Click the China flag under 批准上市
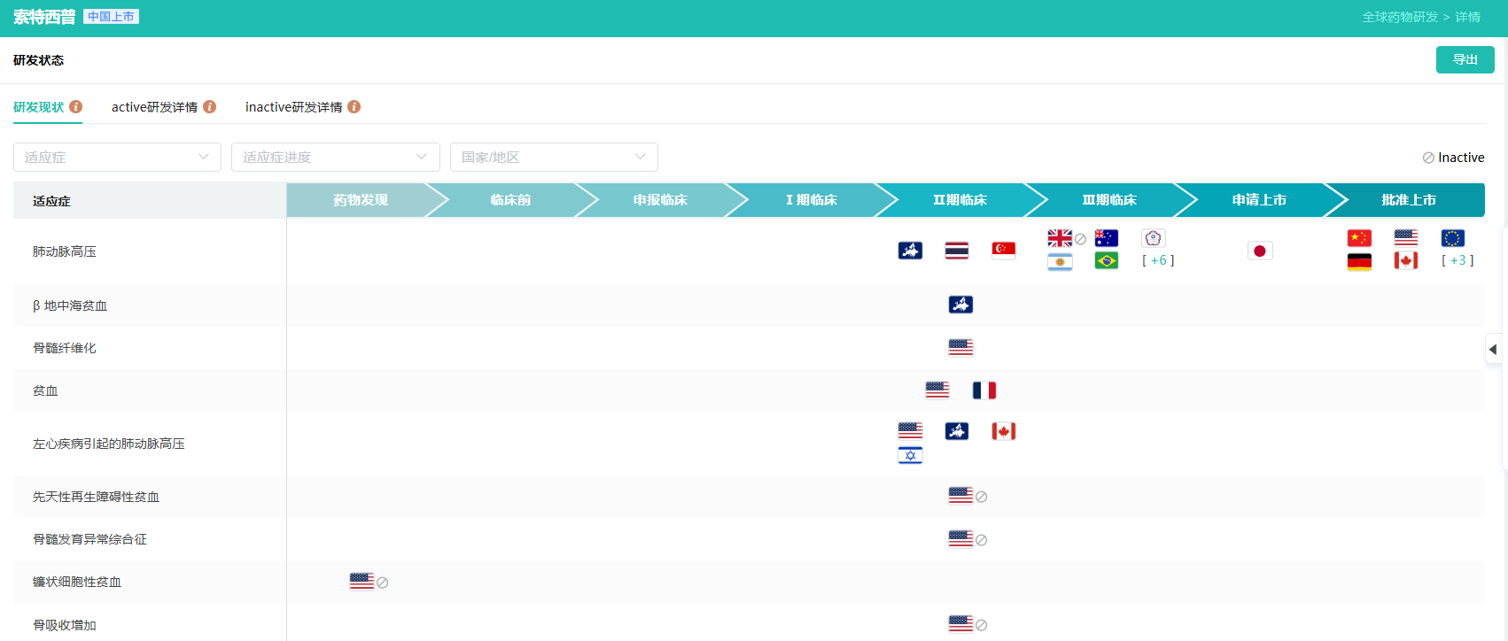Image resolution: width=1508 pixels, height=641 pixels. 1359,238
